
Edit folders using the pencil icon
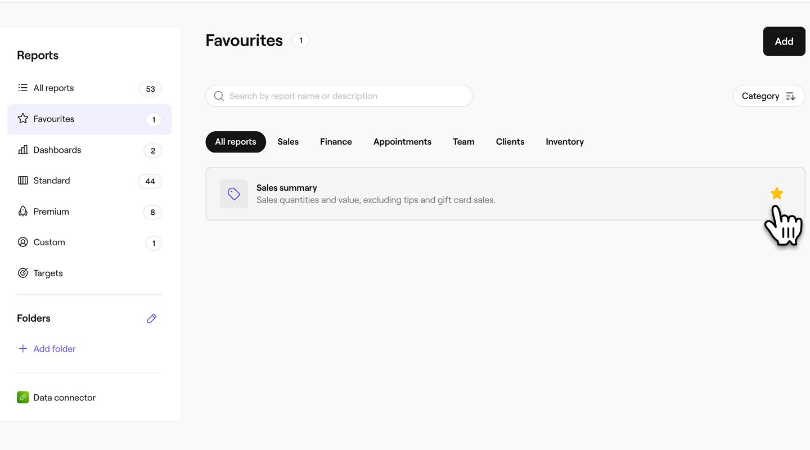pyautogui.click(x=151, y=318)
